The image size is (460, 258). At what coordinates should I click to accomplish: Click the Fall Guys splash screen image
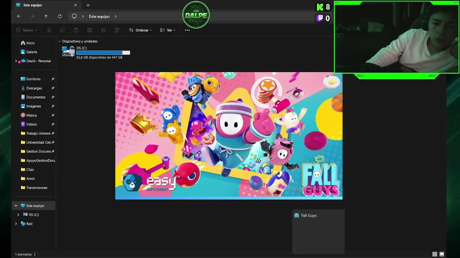pyautogui.click(x=229, y=135)
